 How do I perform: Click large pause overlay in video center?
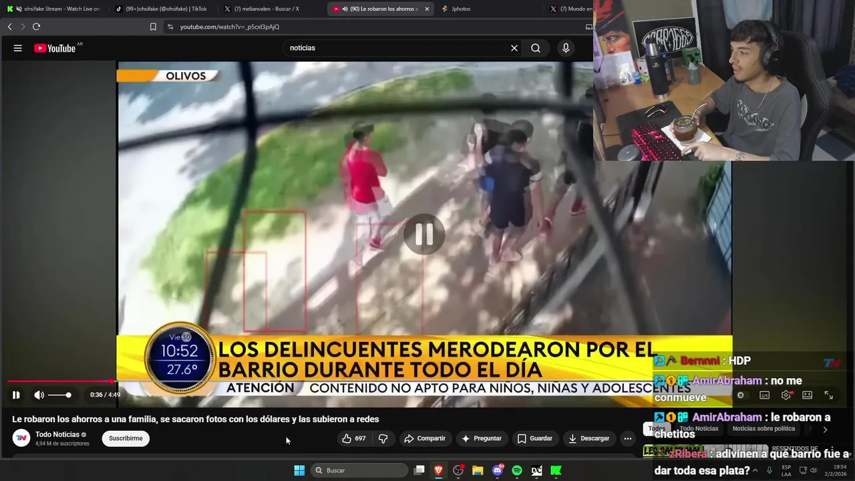(424, 234)
